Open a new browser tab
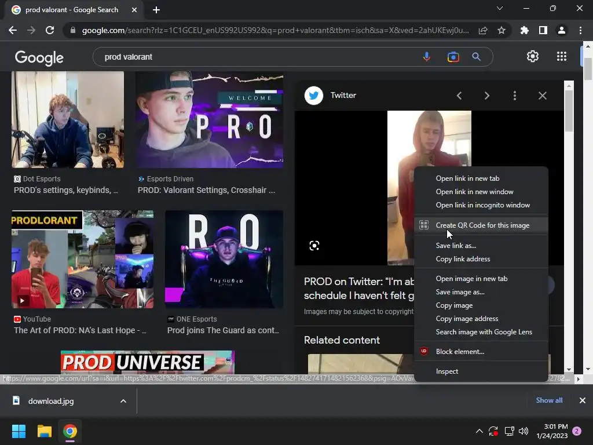 156,10
